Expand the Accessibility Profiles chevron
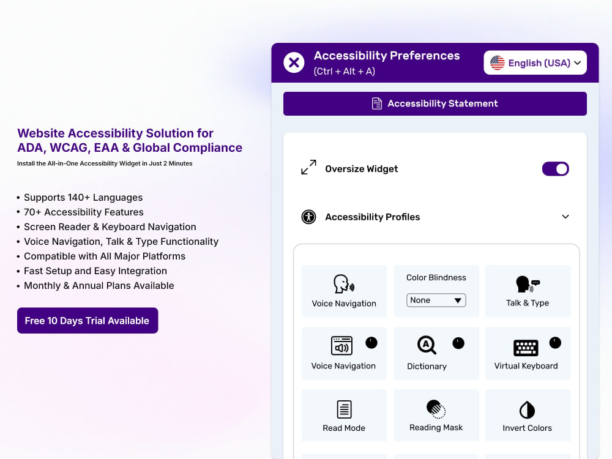Viewport: 612px width, 459px height. coord(565,217)
